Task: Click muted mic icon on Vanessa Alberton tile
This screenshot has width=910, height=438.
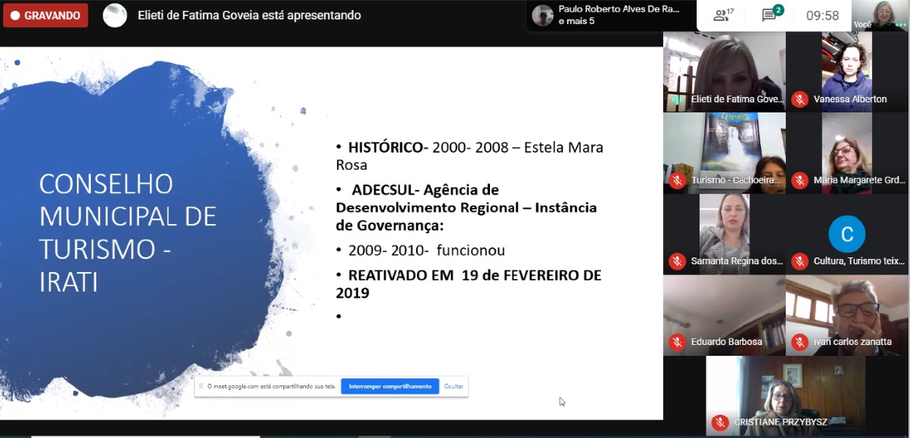Action: coord(800,99)
